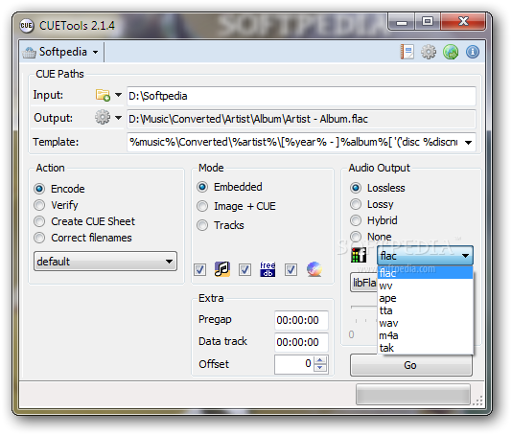Choose tak in the format list
Image resolution: width=512 pixels, height=435 pixels.
click(425, 348)
